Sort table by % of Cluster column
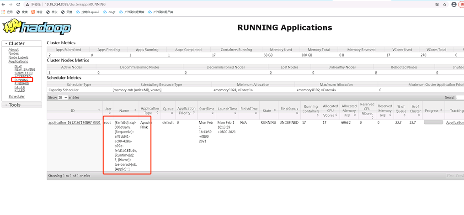The width and height of the screenshot is (464, 215). tap(415, 110)
